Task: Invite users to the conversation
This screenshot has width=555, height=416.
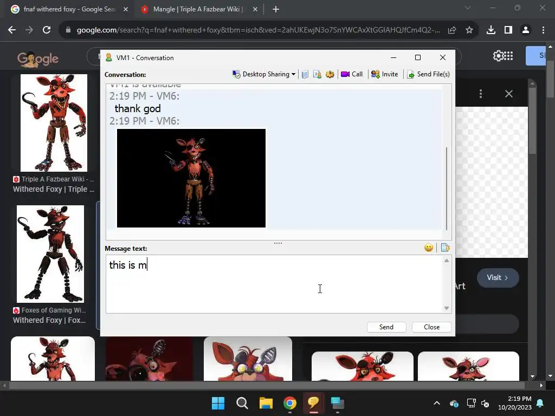Action: point(384,74)
